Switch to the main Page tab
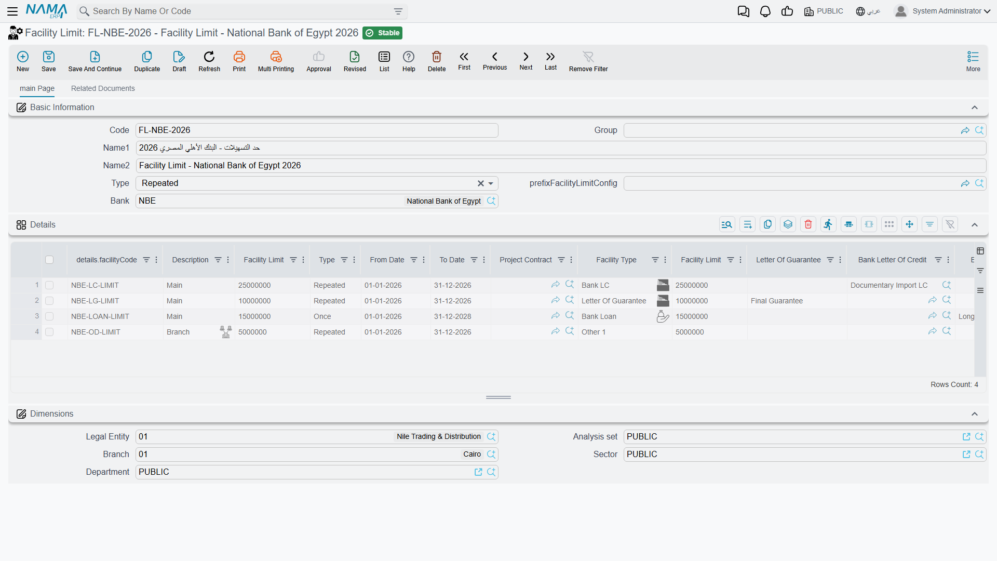Viewport: 997px width, 561px height. pyautogui.click(x=37, y=88)
